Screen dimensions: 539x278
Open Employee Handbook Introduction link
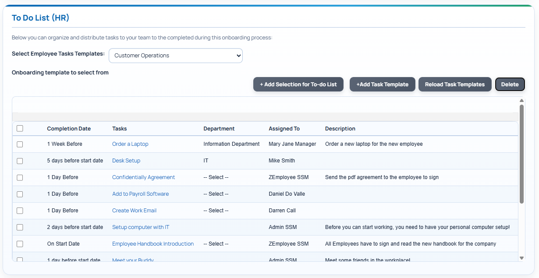(x=153, y=244)
